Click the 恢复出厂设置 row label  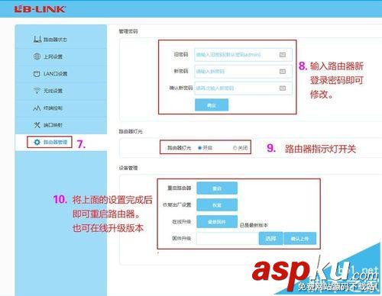176,205
